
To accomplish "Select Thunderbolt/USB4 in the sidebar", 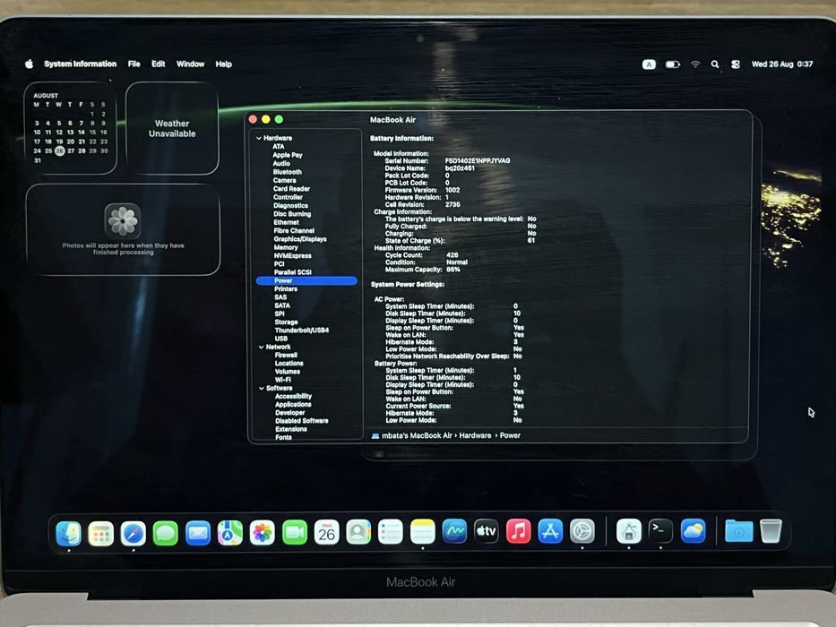I will tap(302, 330).
